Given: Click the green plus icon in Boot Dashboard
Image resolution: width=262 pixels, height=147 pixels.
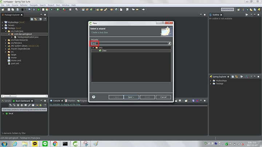Looking at the screenshot, I should coord(40,105).
